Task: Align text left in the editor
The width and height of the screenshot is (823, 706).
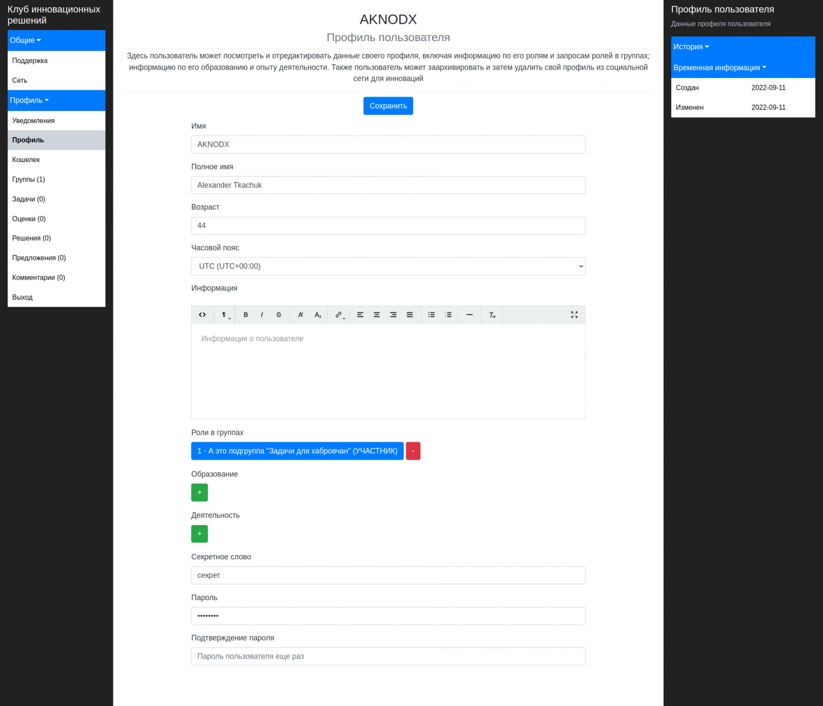Action: pyautogui.click(x=360, y=315)
